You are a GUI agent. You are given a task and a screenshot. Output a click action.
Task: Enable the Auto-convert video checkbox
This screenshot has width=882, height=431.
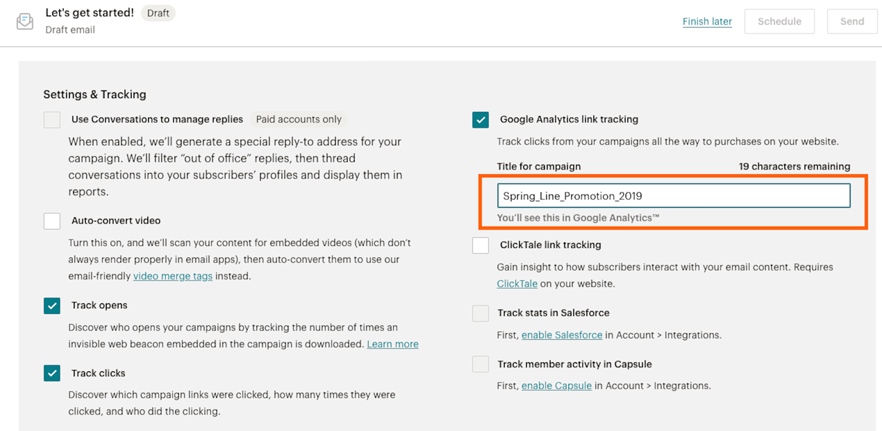(x=52, y=221)
